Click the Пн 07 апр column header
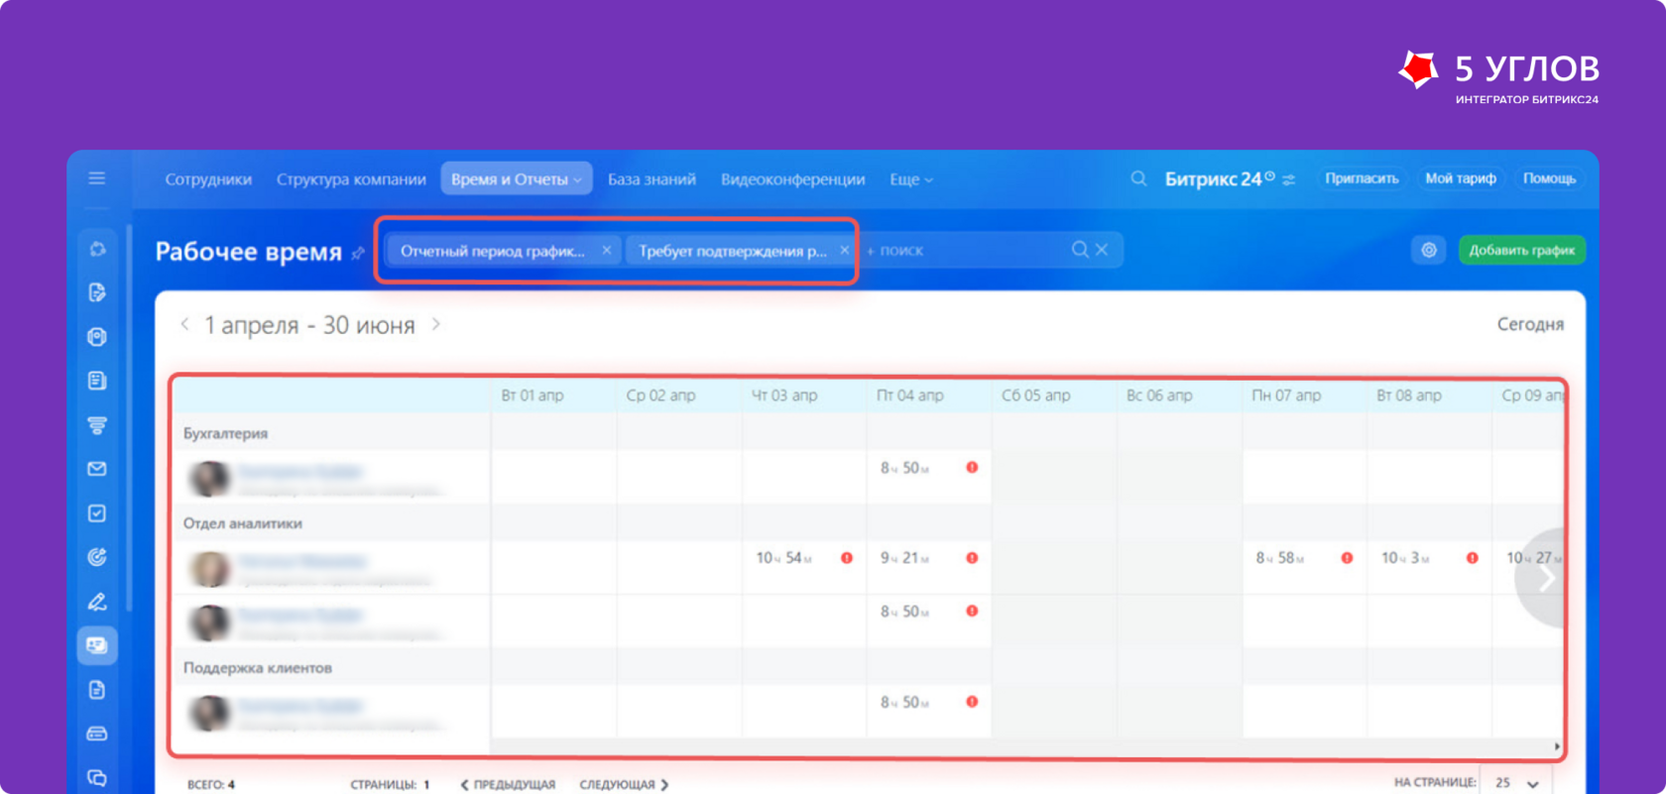Image resolution: width=1666 pixels, height=794 pixels. coord(1286,396)
